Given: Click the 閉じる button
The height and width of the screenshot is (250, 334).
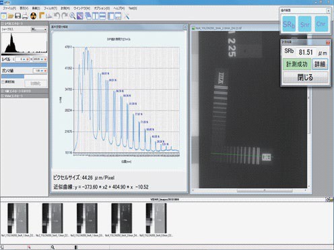Looking at the screenshot, I should click(x=305, y=77).
